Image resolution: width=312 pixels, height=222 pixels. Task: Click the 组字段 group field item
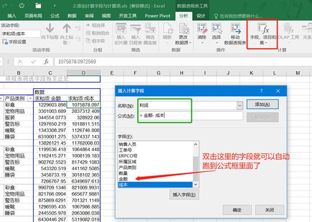pyautogui.click(x=96, y=40)
